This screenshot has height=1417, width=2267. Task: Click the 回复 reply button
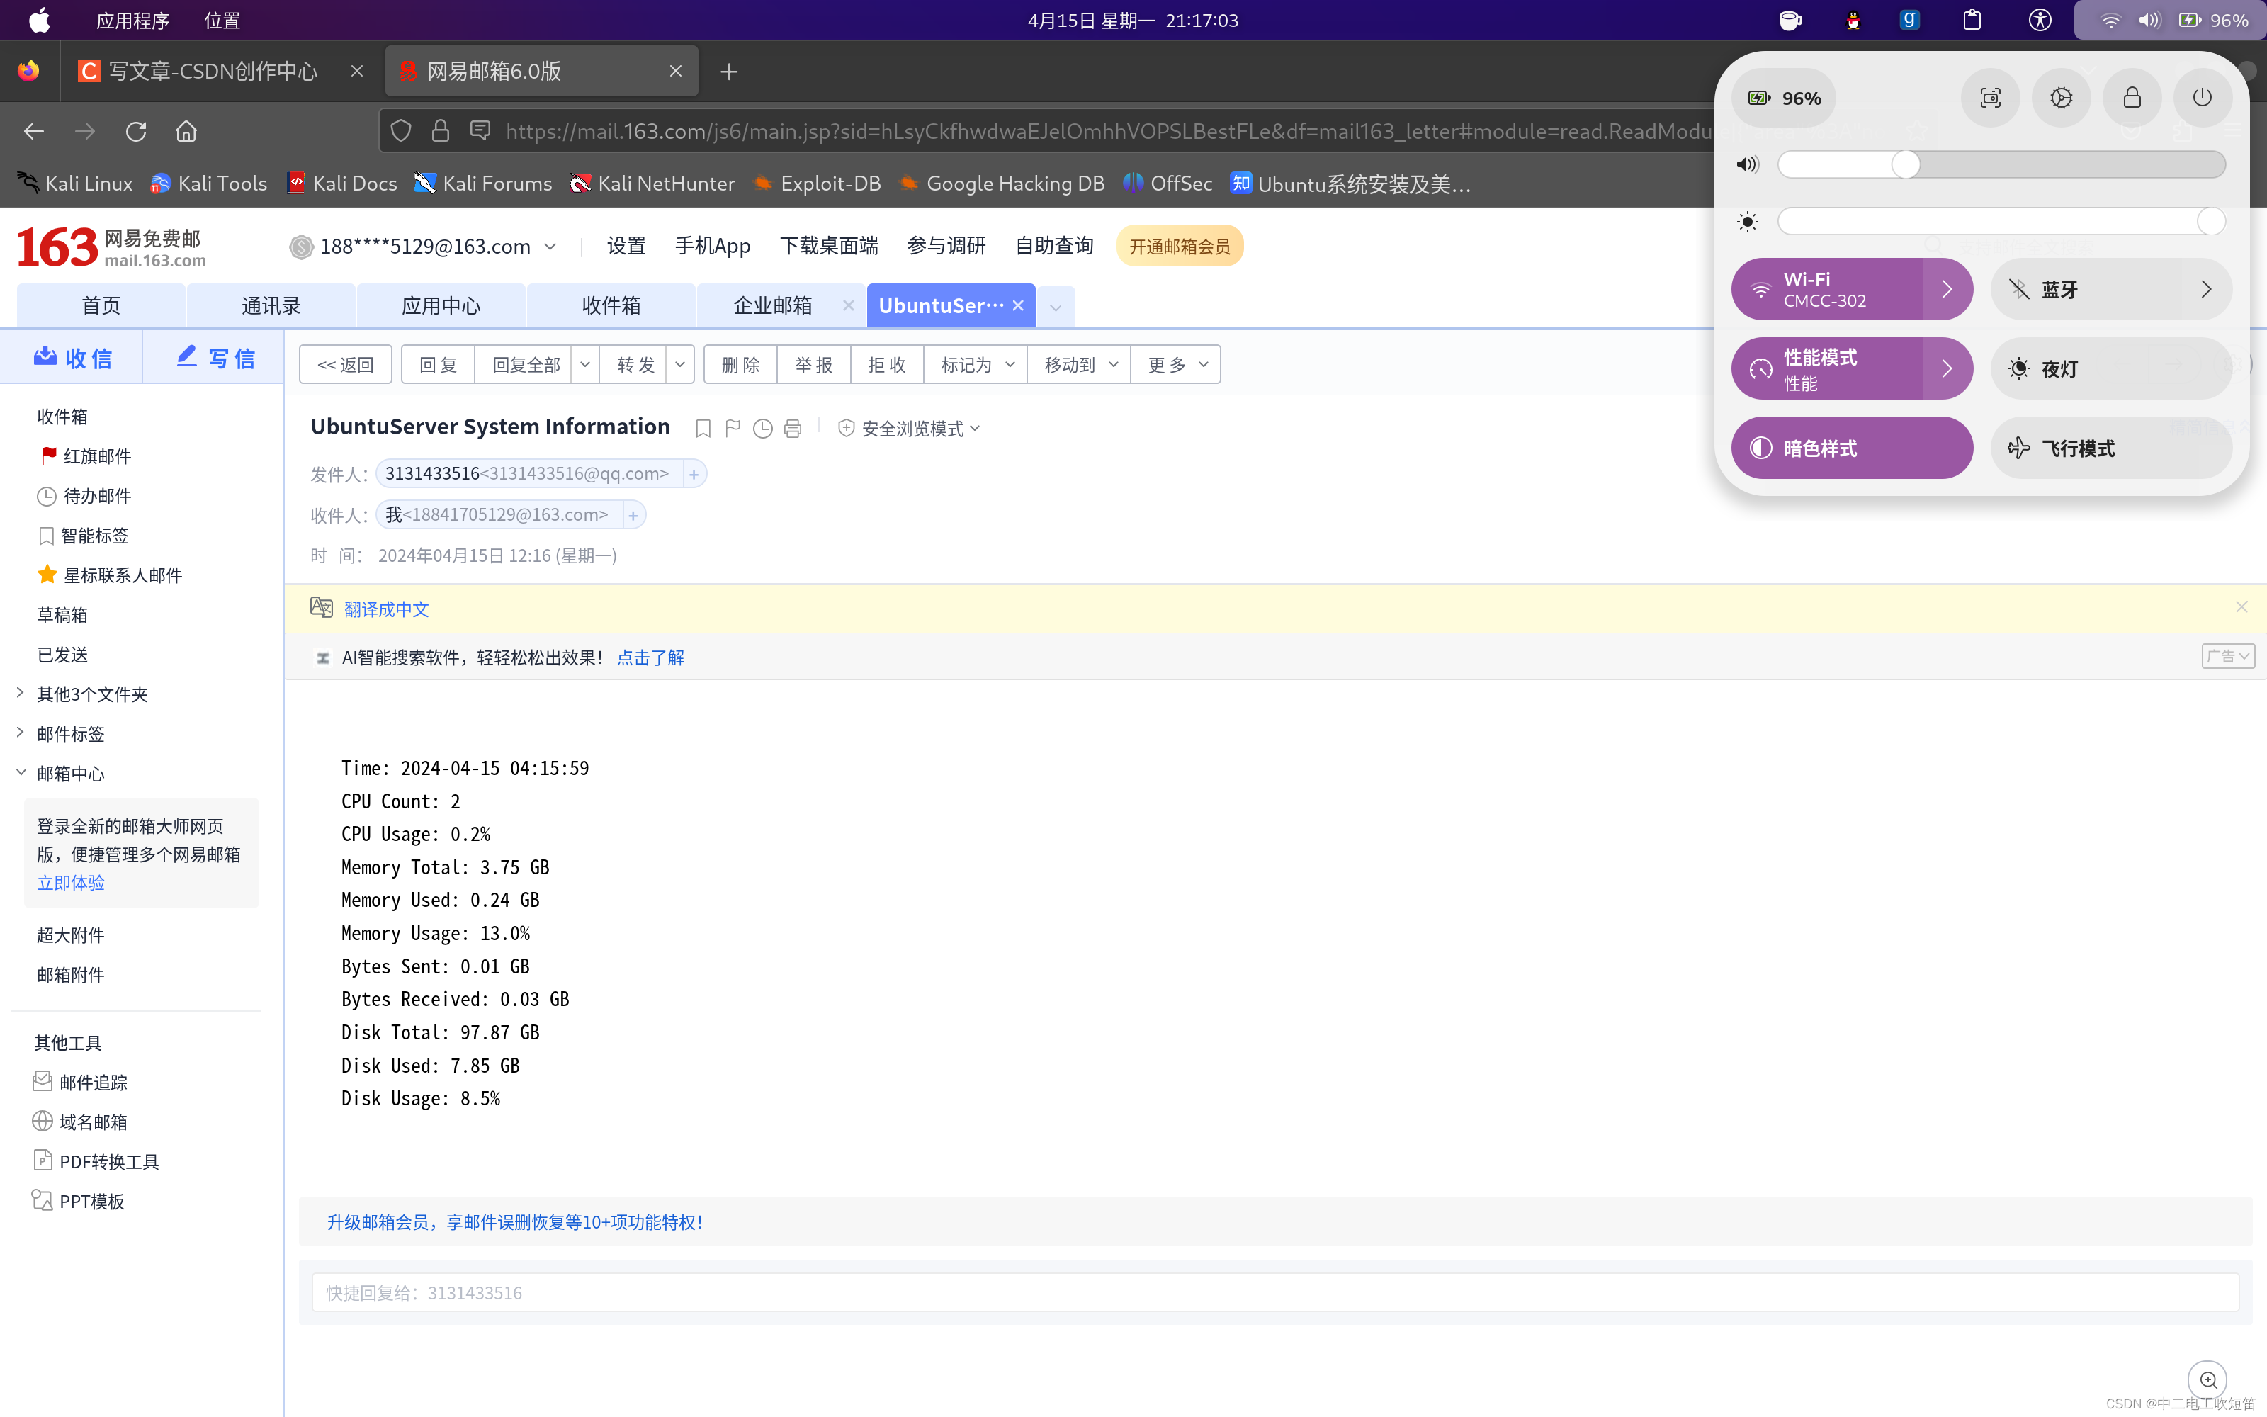(438, 365)
